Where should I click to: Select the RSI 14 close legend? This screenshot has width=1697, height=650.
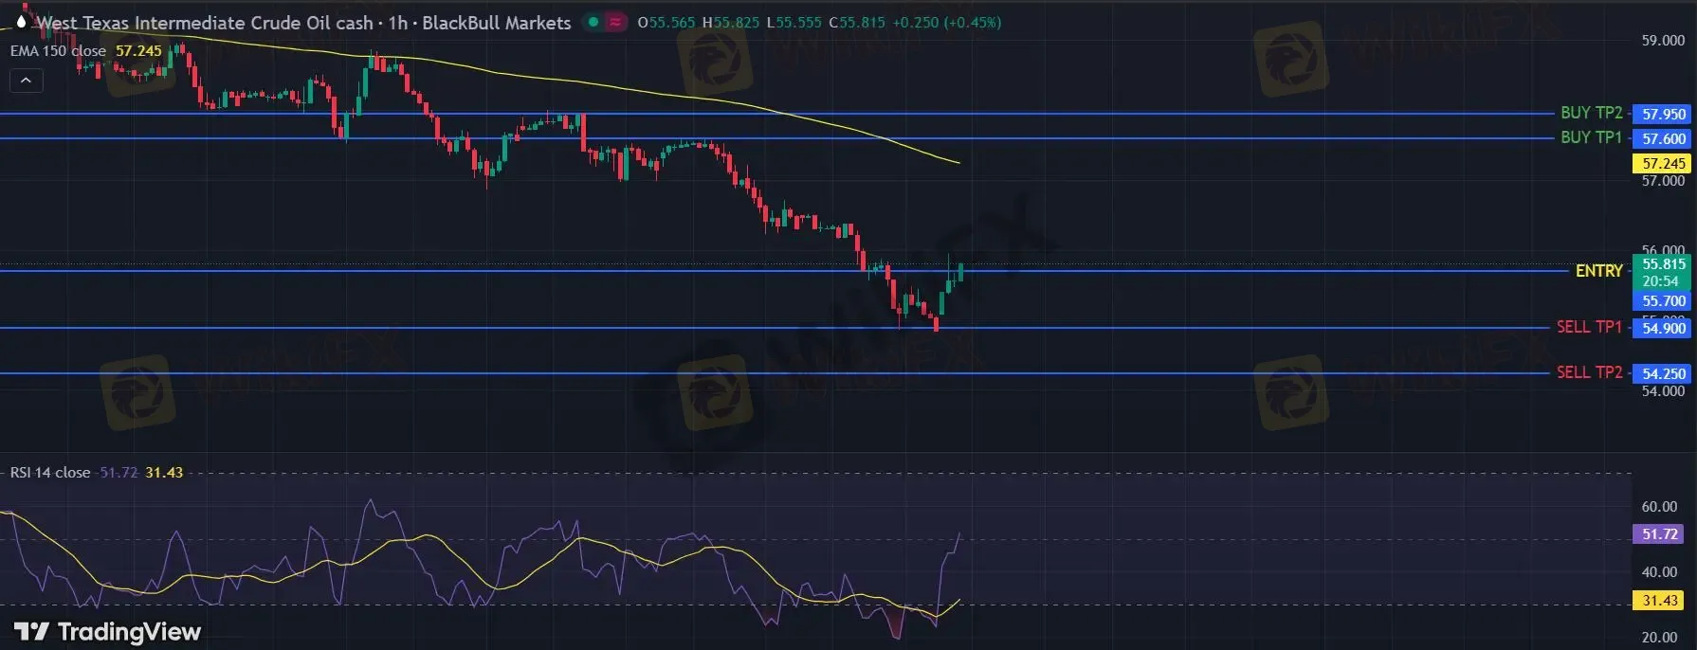[50, 473]
